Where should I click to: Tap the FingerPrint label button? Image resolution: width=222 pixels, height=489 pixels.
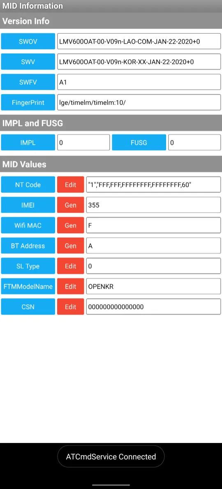28,102
